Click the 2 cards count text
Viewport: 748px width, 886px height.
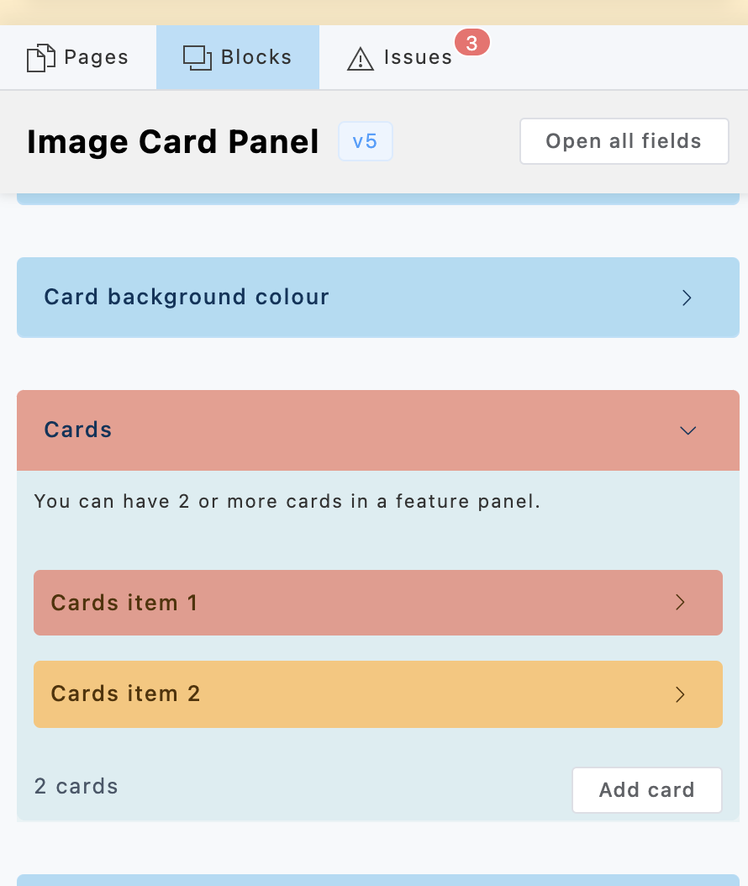(76, 786)
